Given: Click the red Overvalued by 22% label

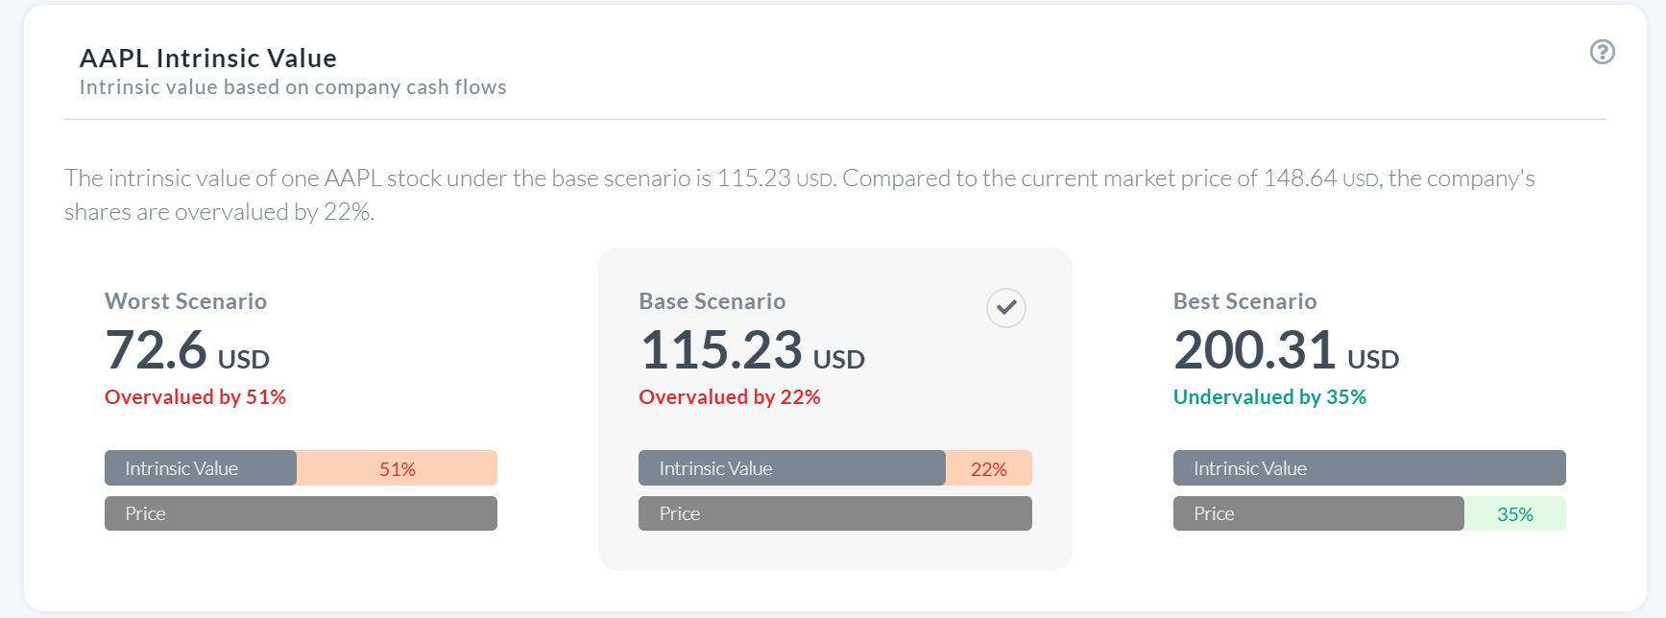Looking at the screenshot, I should tap(730, 397).
